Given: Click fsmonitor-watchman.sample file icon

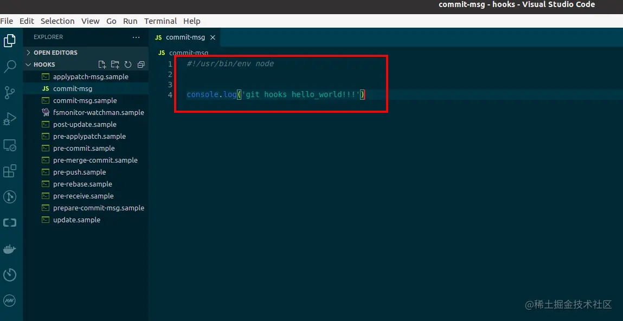Looking at the screenshot, I should point(46,112).
